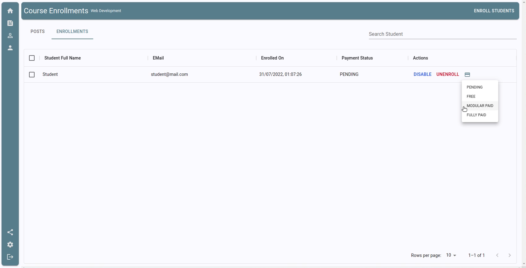The height and width of the screenshot is (268, 526).
Task: Open the outlined person icon in sidebar
Action: click(10, 35)
